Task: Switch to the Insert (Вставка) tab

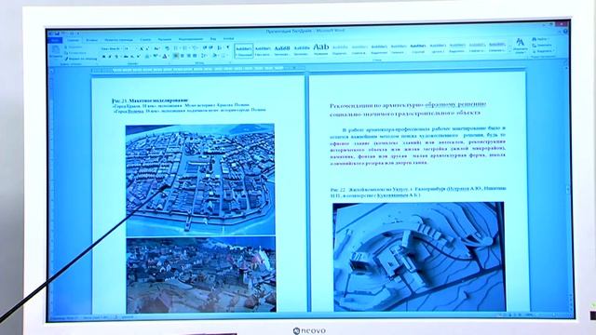Action: click(91, 39)
